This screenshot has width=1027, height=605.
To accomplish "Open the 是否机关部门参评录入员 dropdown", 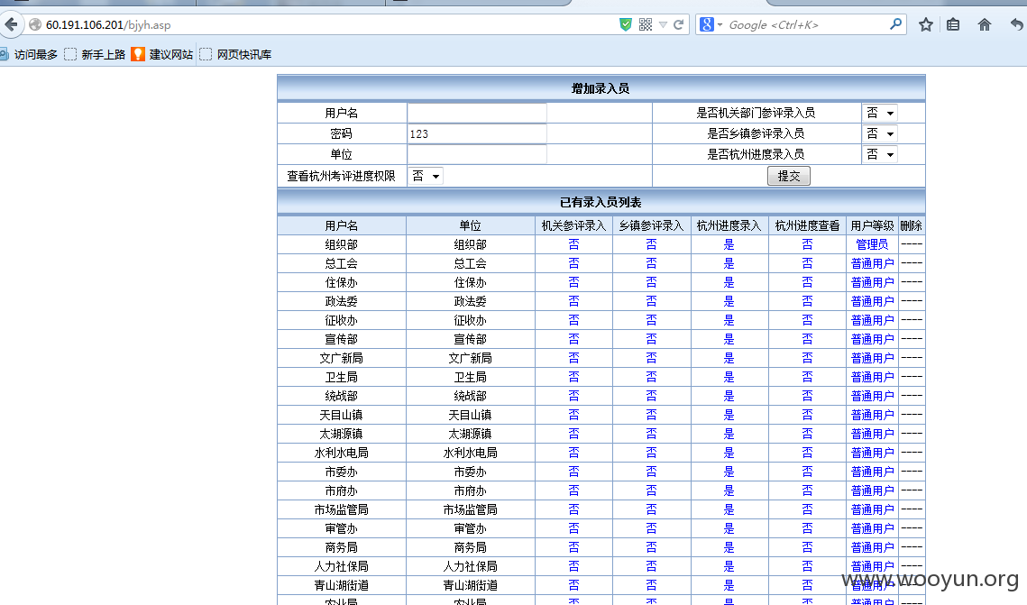I will click(880, 113).
